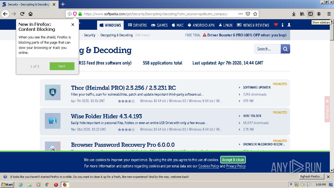Screen dimensions: 334x188
Task: Open the Games section
Action: pyautogui.click(x=159, y=25)
